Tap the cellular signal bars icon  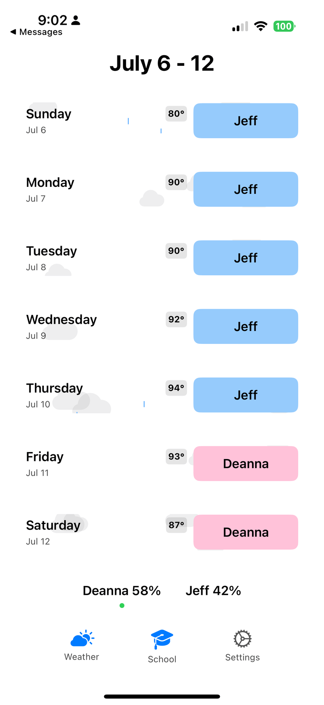(240, 26)
